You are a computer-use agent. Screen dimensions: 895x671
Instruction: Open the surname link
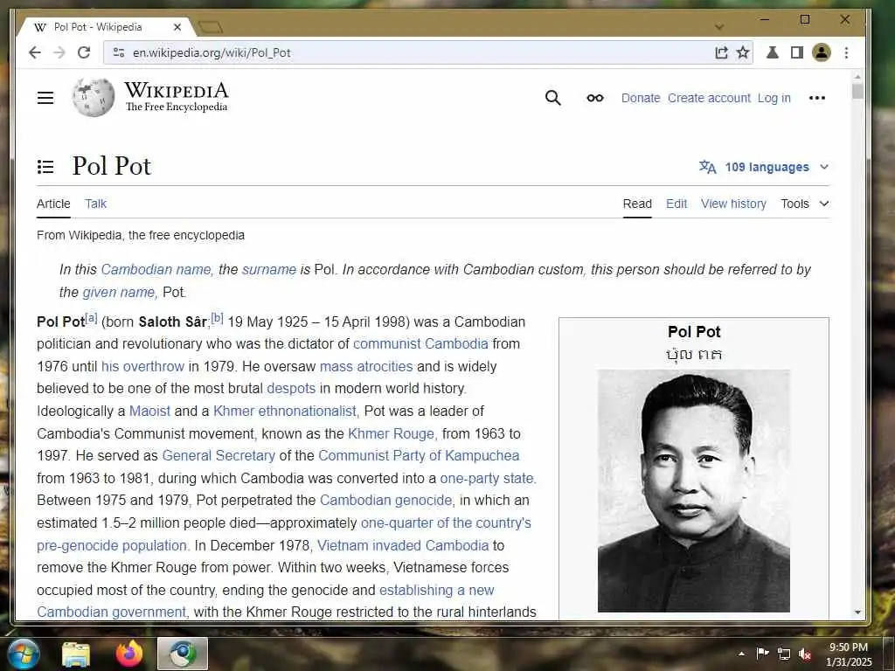point(269,269)
